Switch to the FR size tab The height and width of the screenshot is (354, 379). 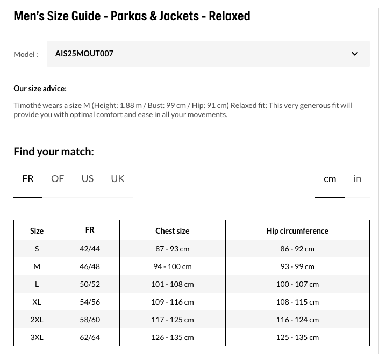28,179
